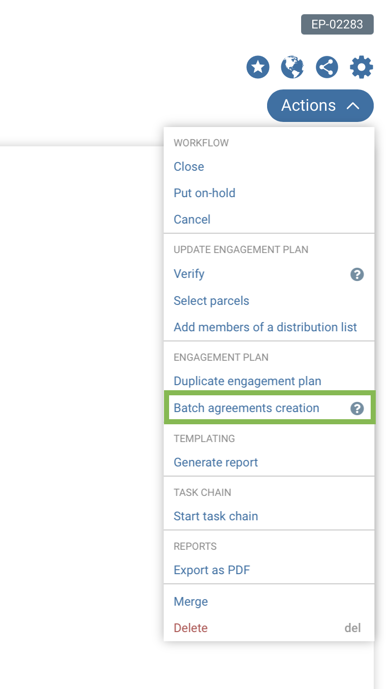
Task: Collapse the Actions dropdown button
Action: [x=320, y=106]
